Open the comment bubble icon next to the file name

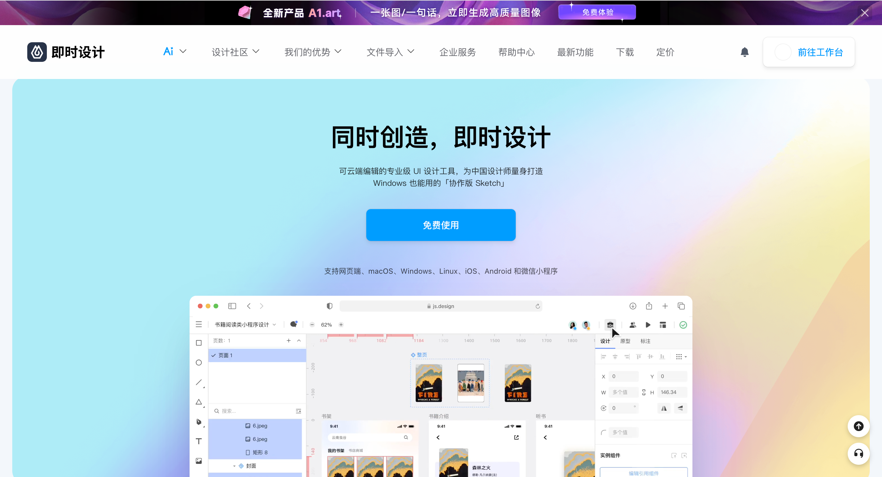point(294,325)
